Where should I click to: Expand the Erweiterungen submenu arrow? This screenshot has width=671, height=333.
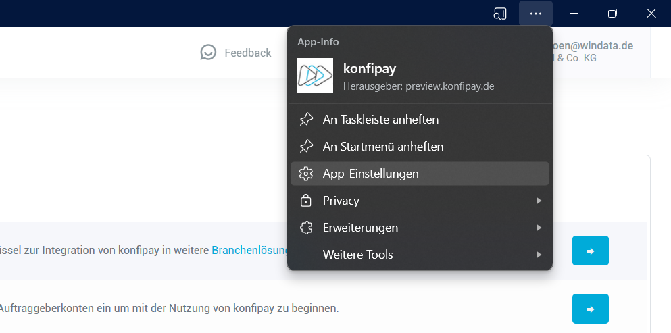[x=539, y=228]
